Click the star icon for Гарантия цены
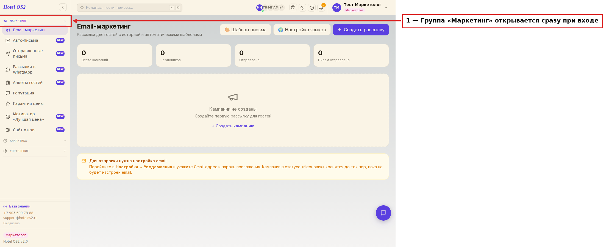 coord(8,103)
